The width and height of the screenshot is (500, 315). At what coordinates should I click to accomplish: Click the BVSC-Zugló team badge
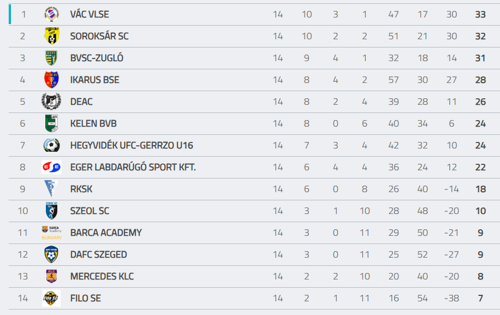coord(51,58)
